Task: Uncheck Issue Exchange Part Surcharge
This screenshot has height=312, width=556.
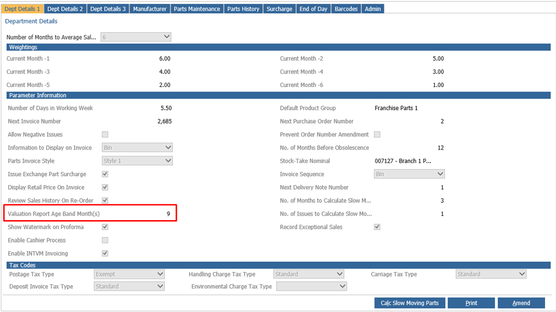Action: click(105, 174)
